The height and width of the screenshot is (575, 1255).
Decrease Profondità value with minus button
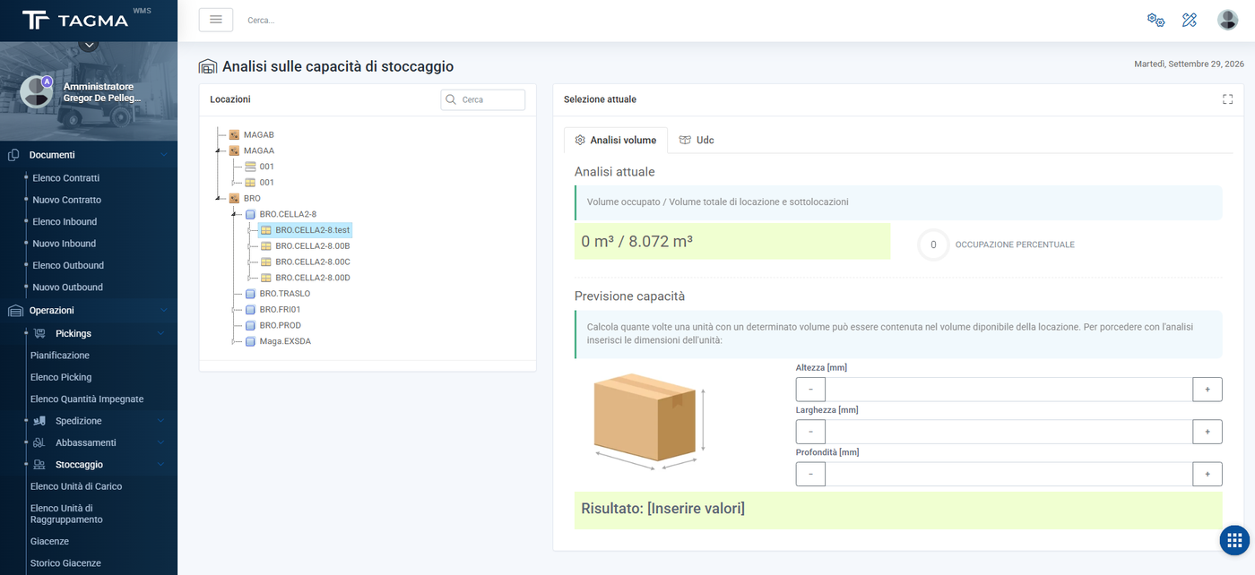[x=810, y=474]
